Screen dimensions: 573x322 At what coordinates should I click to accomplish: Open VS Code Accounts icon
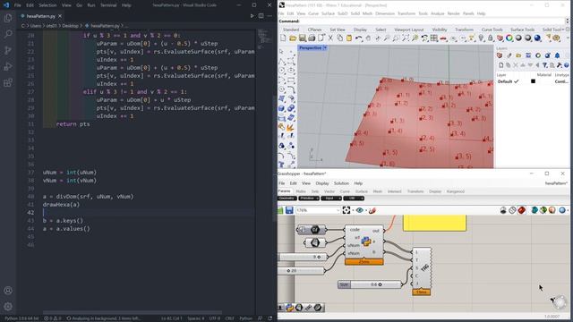tap(8, 291)
